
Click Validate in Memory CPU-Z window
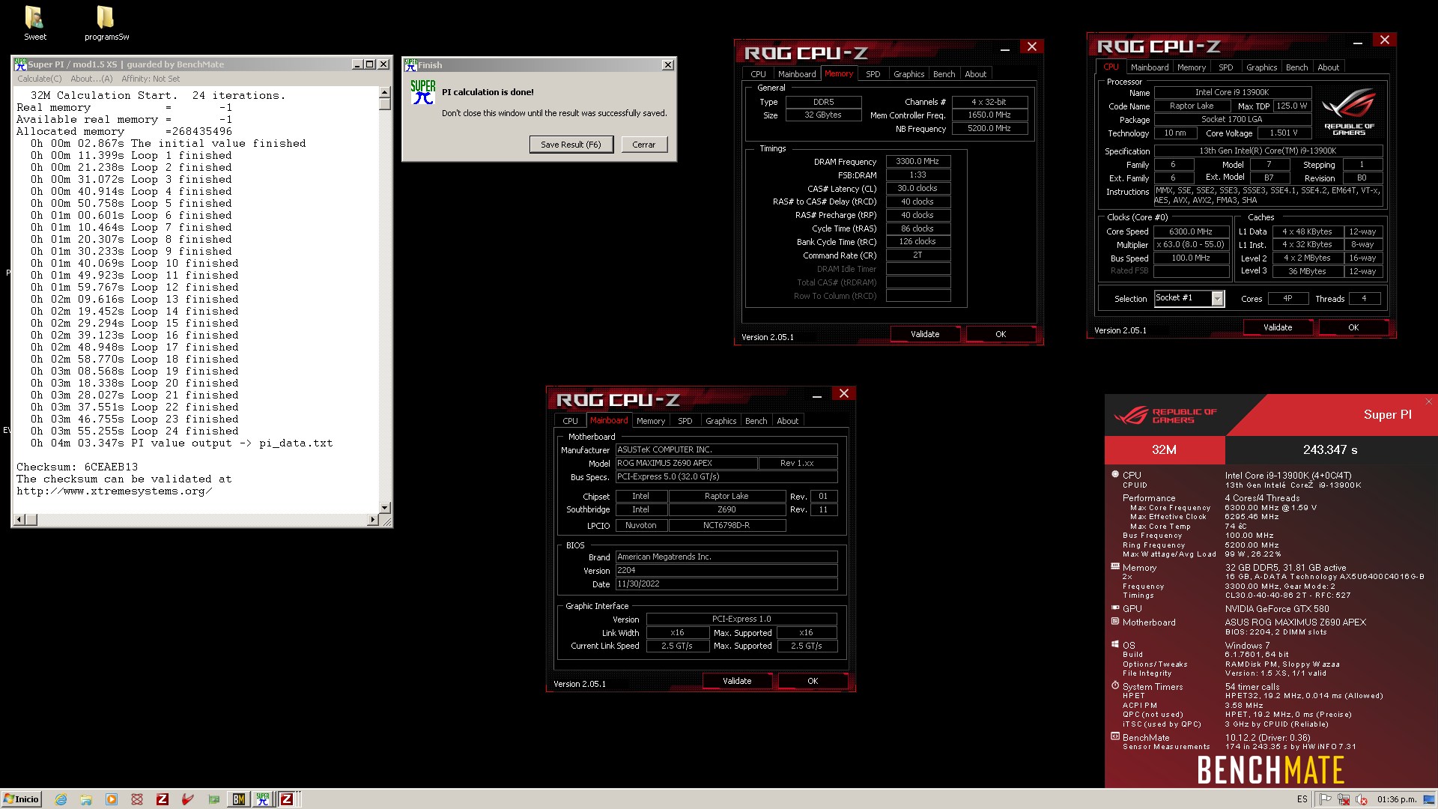925,334
